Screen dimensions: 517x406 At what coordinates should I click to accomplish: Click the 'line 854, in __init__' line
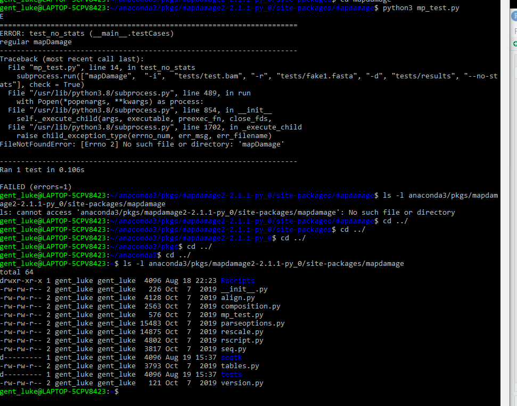tap(140, 110)
